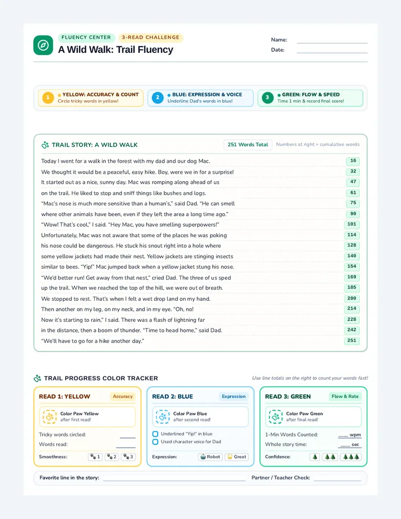Click the 251 Words Total badge

point(248,145)
